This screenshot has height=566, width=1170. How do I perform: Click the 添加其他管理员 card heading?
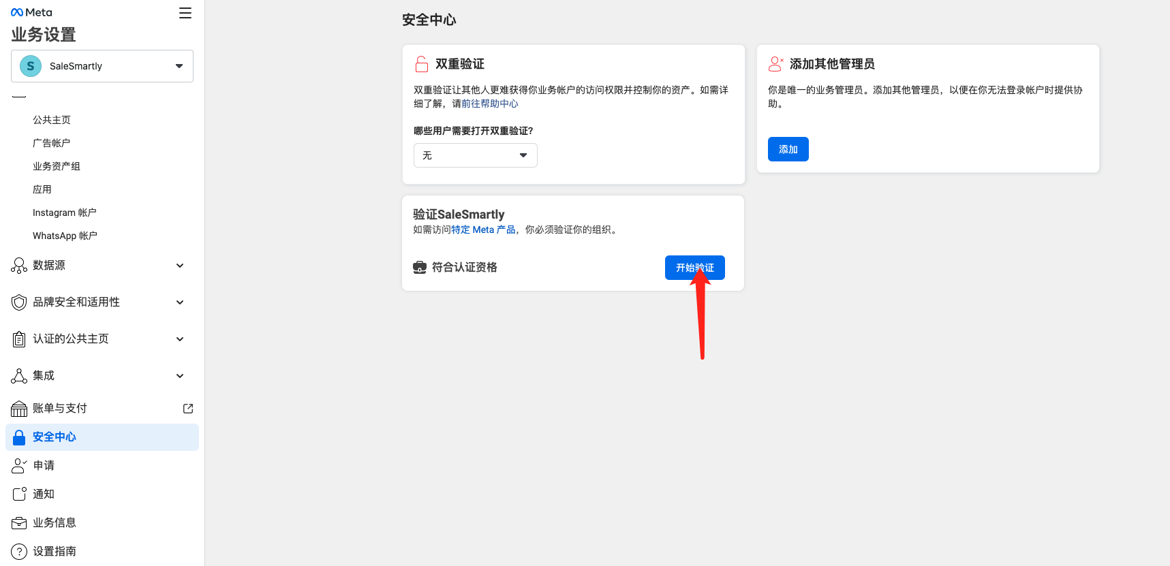point(832,64)
